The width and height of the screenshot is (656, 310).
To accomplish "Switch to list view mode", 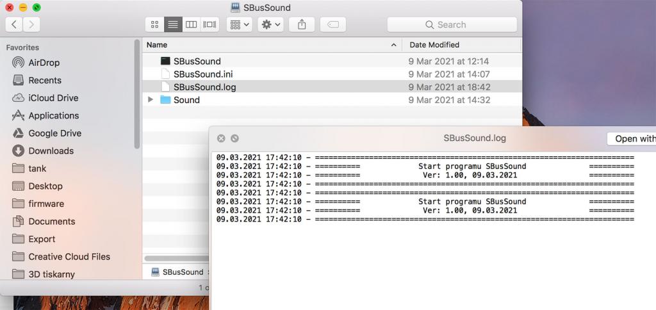I will tap(172, 24).
